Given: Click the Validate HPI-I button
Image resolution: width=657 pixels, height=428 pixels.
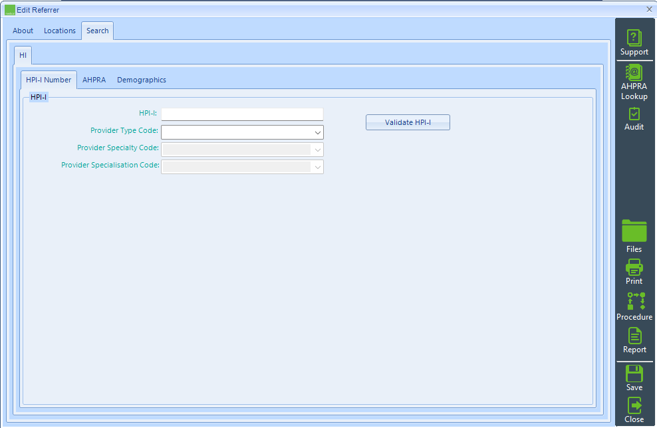Looking at the screenshot, I should 408,122.
